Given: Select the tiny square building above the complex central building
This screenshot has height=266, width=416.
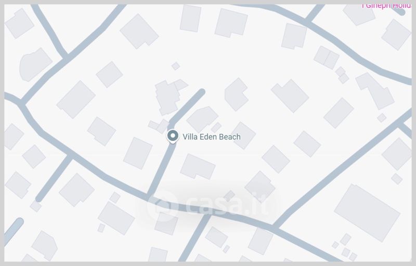Looking at the screenshot, I should (x=175, y=66).
